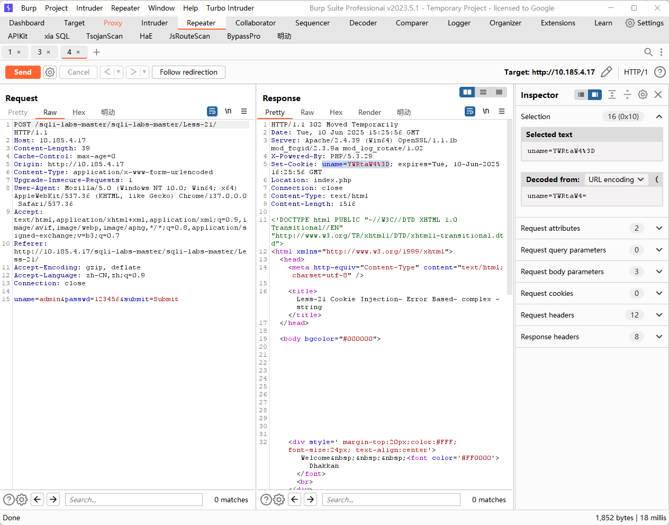The height and width of the screenshot is (525, 669).
Task: Open the Repeater search magnifier icon
Action: pyautogui.click(x=648, y=52)
